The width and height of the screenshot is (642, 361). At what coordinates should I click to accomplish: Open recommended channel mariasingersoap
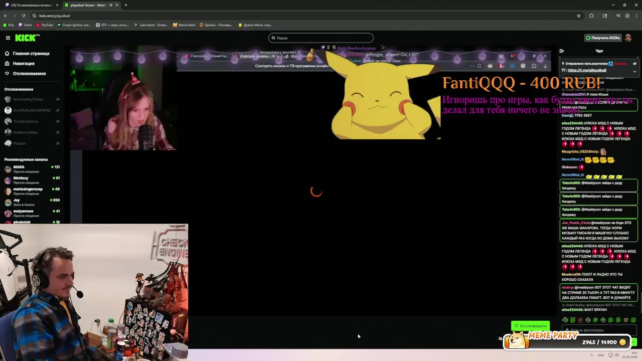[32, 191]
